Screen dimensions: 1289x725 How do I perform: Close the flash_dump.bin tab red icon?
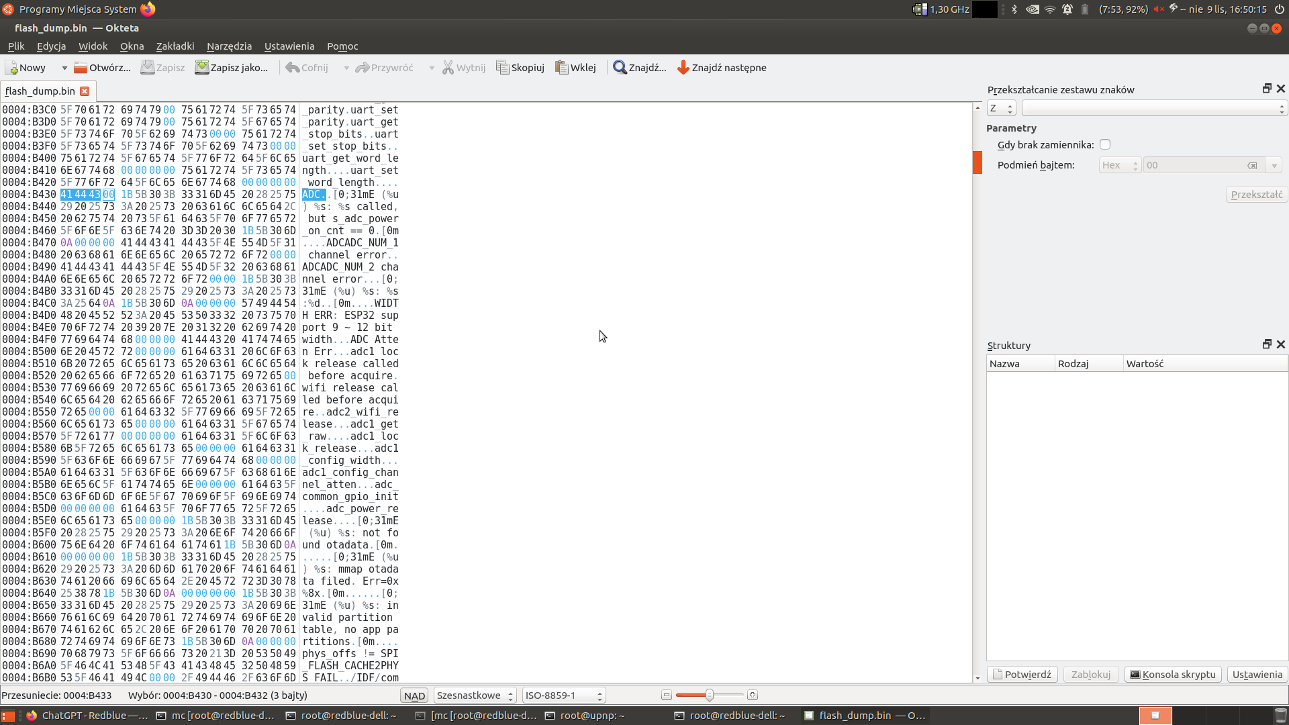point(85,91)
